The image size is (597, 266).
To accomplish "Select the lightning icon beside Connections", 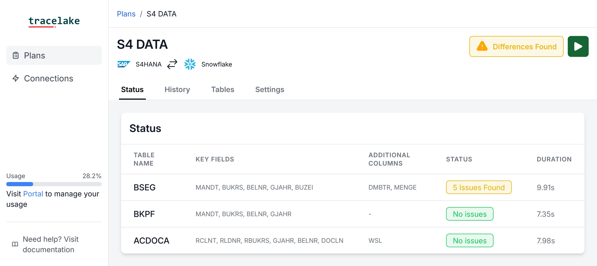I will tap(16, 78).
